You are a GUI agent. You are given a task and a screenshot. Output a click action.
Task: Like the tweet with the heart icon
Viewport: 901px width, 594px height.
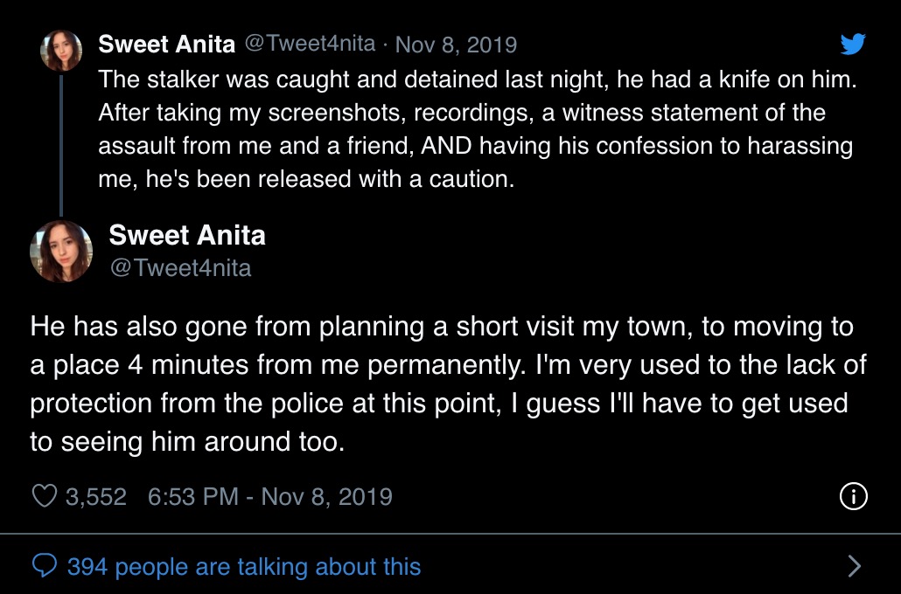[45, 496]
